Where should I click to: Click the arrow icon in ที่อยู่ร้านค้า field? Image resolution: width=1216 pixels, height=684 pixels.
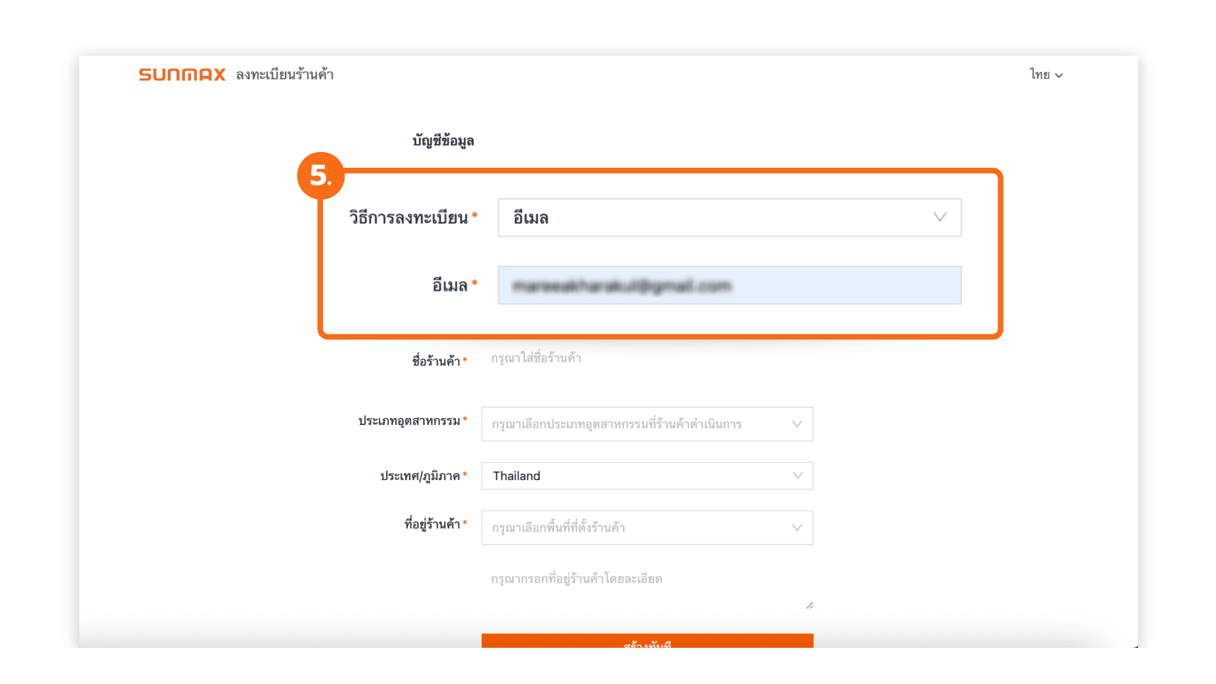pyautogui.click(x=797, y=528)
